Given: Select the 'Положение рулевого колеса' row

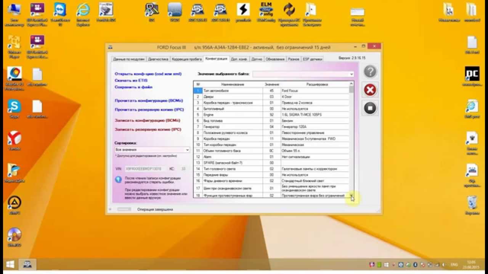Looking at the screenshot, I should click(271, 133).
